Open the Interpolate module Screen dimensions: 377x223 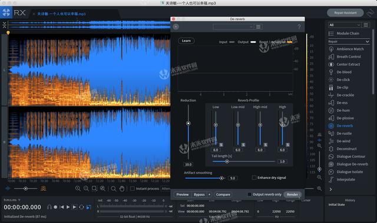pyautogui.click(x=342, y=179)
